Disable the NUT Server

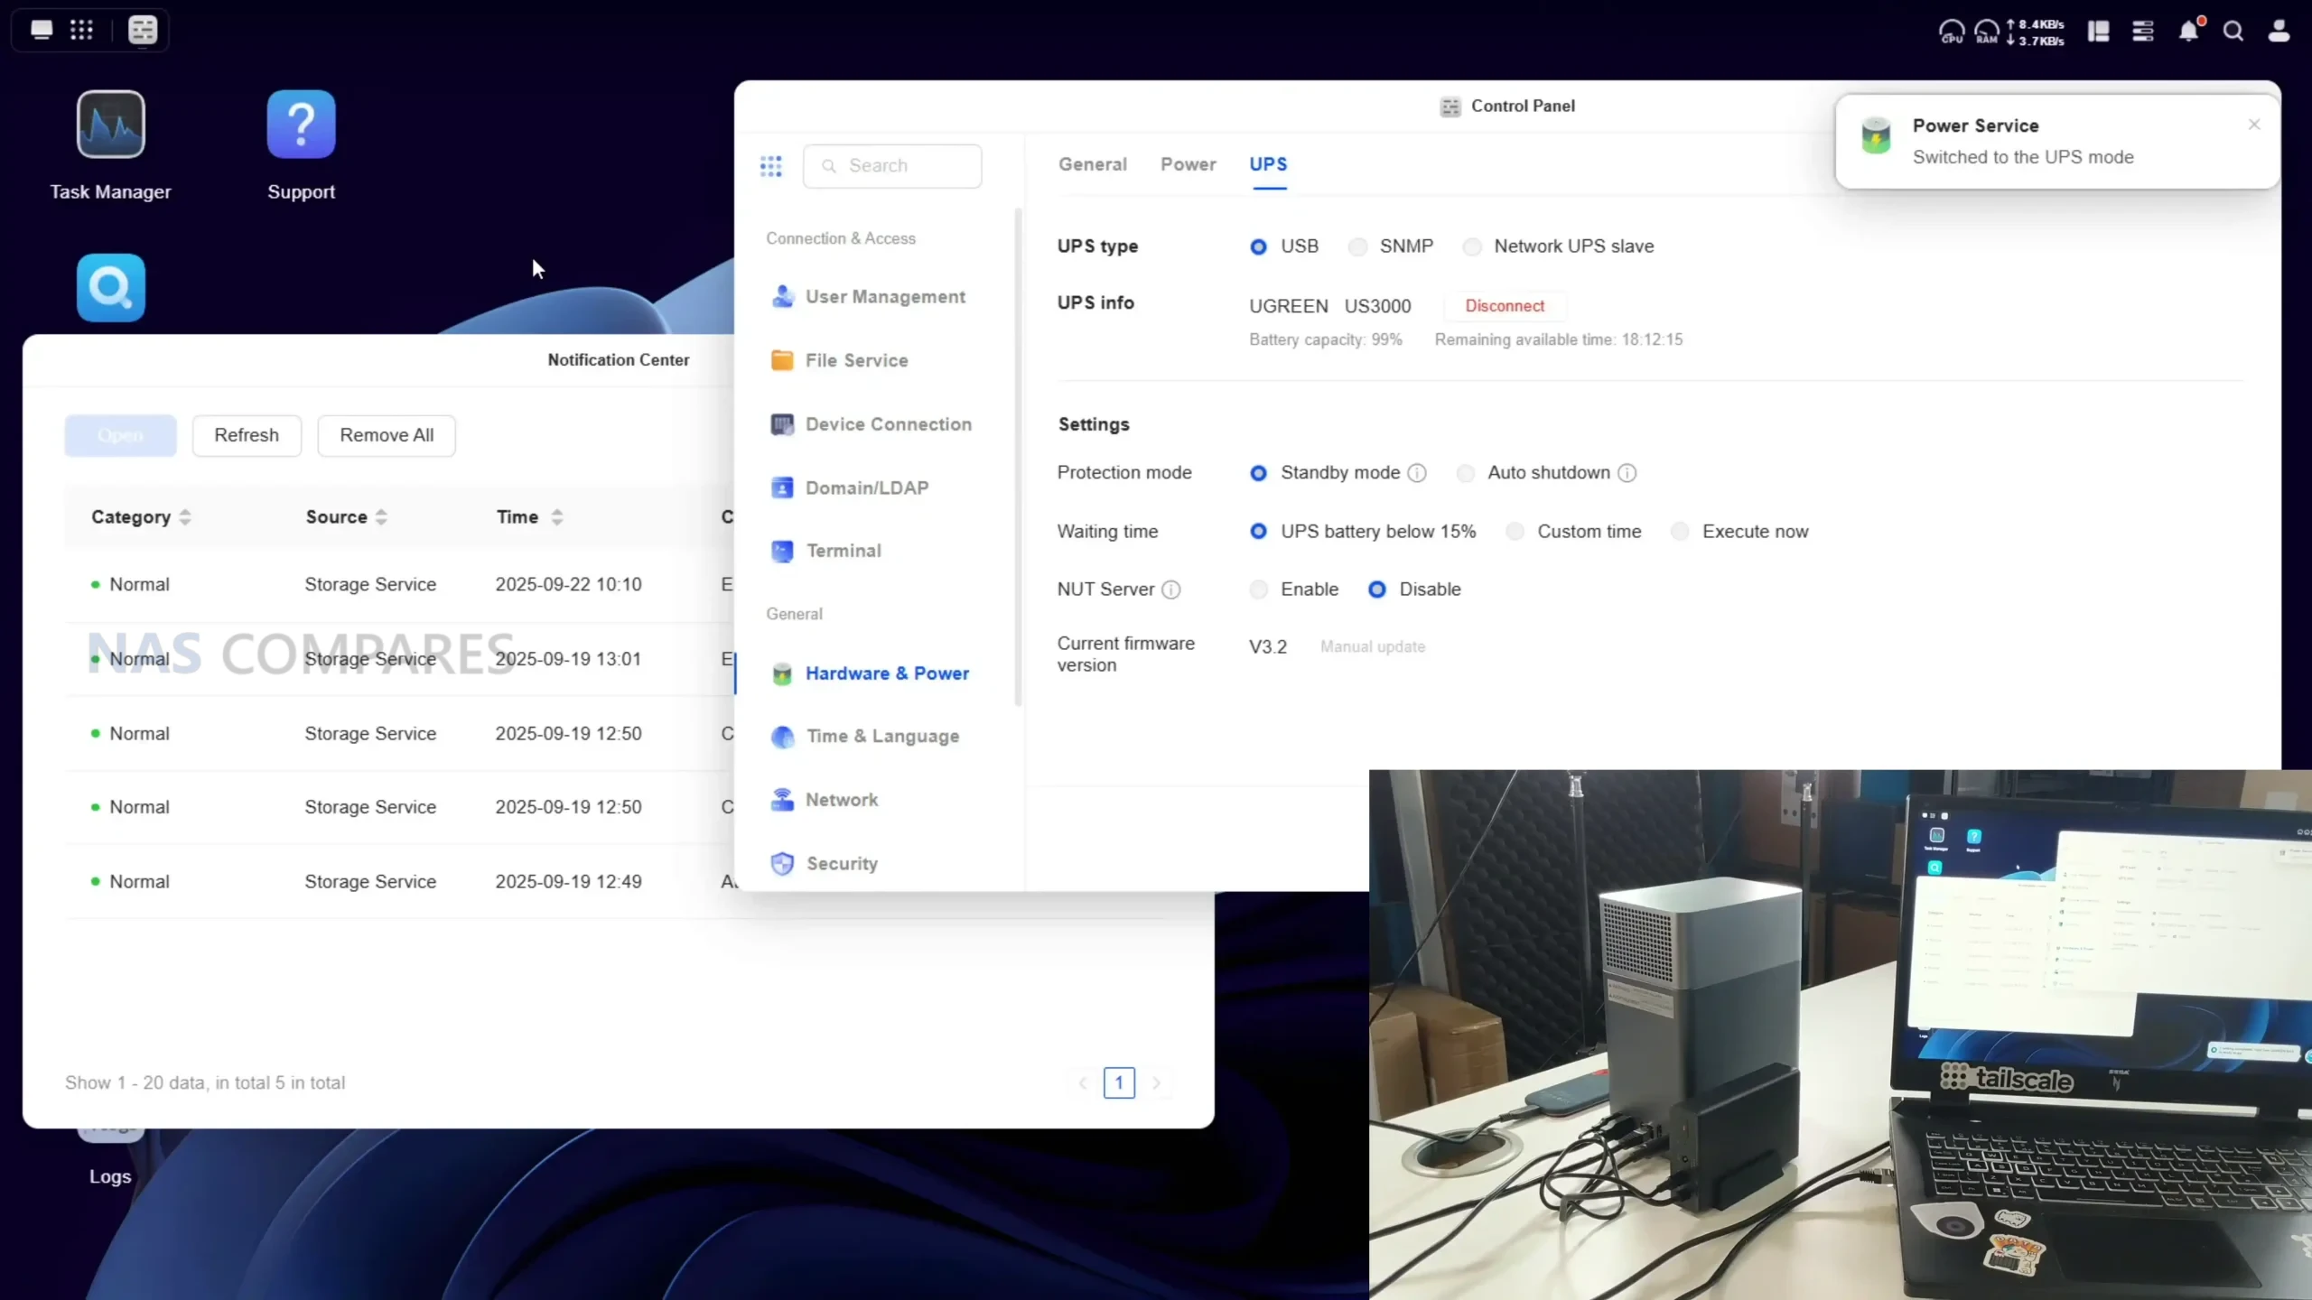click(x=1377, y=590)
